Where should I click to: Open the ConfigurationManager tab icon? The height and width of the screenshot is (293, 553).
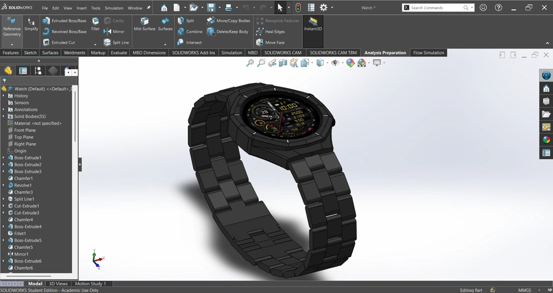[38, 71]
